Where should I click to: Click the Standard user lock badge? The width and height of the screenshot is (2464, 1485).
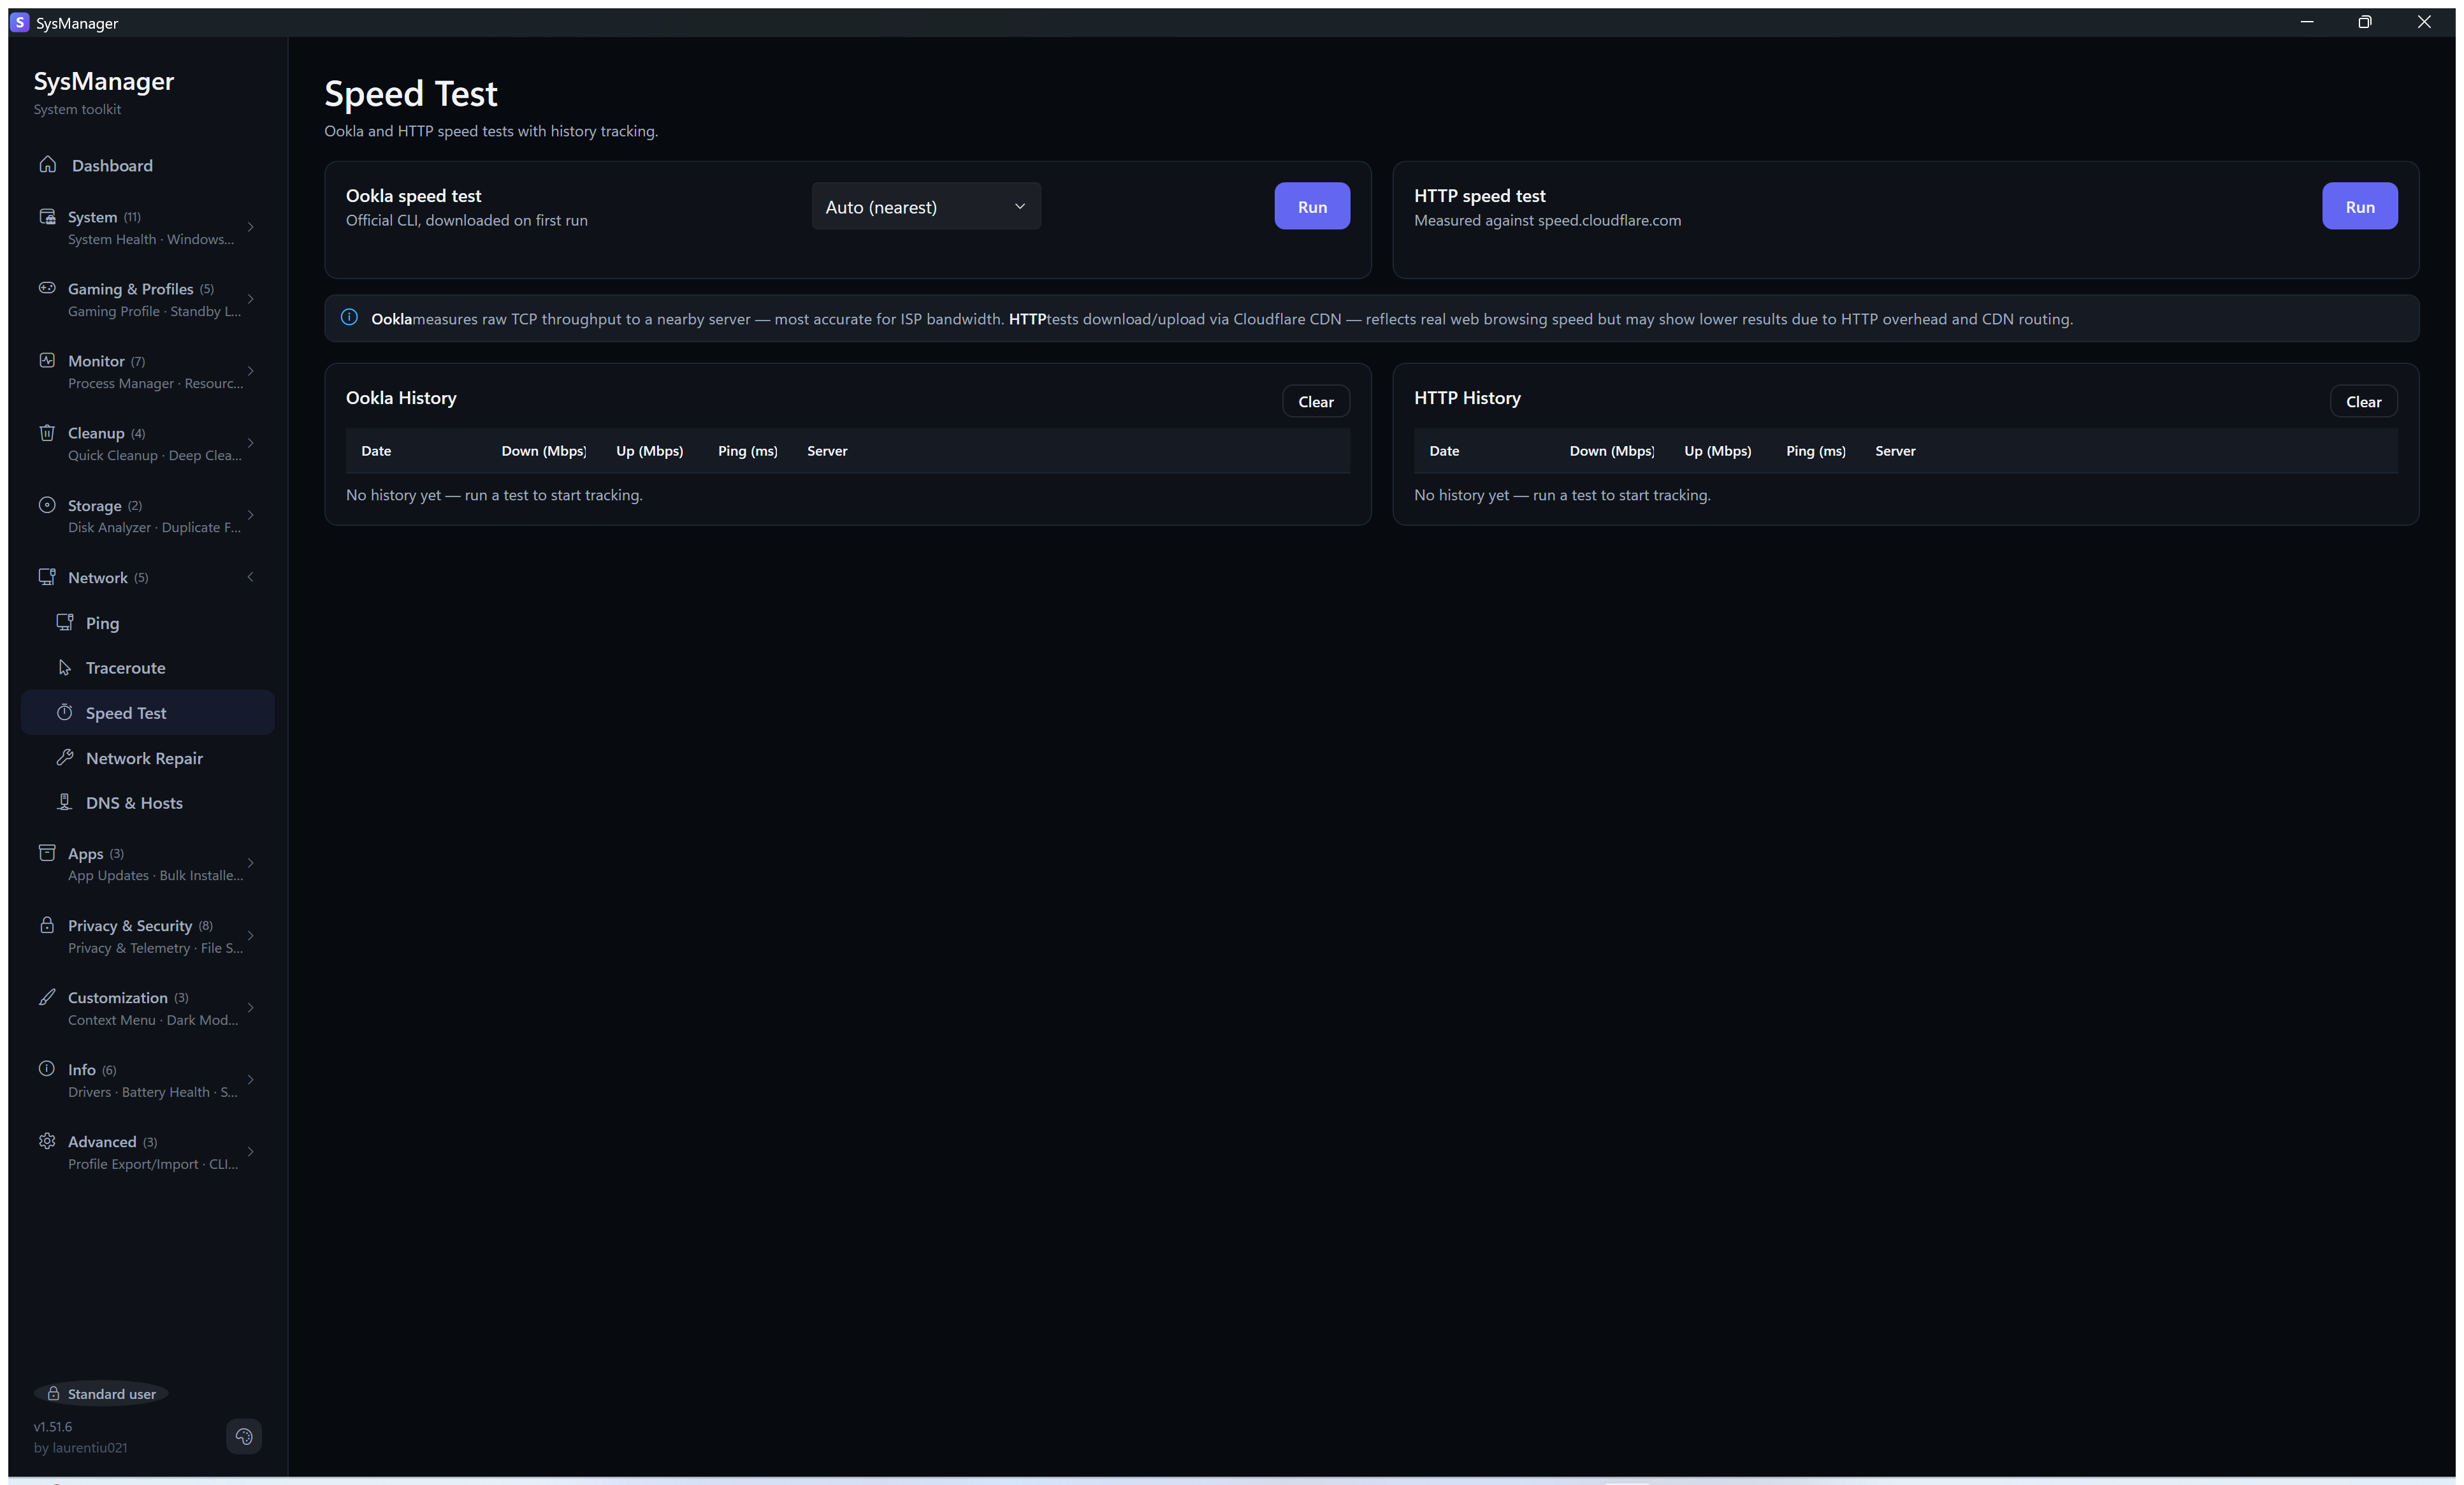tap(101, 1394)
